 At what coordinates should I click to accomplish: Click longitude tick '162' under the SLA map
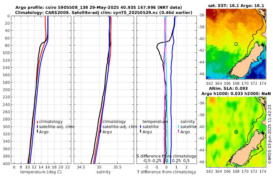pyautogui.click(x=209, y=171)
